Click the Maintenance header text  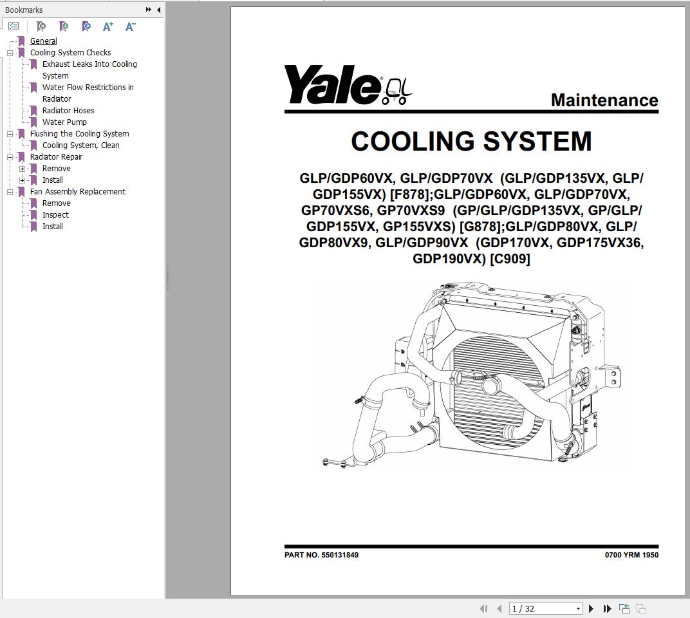[604, 100]
